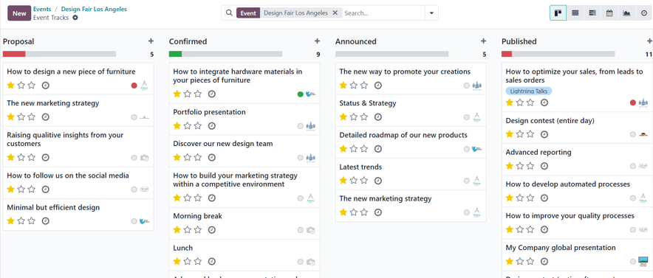Open the activity clock view
The height and width of the screenshot is (278, 653).
pyautogui.click(x=644, y=13)
